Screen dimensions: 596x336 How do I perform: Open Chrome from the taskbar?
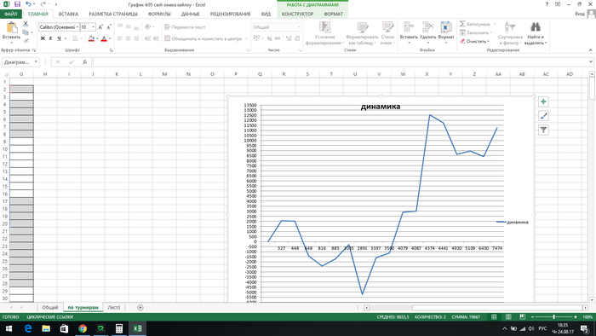tap(83, 328)
